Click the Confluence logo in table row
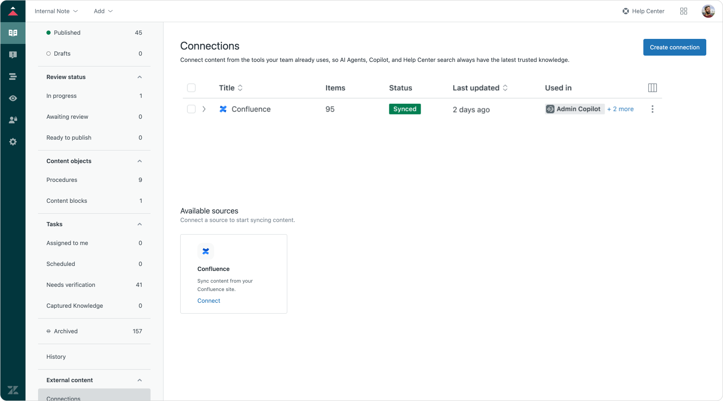This screenshot has width=723, height=401. [x=223, y=109]
